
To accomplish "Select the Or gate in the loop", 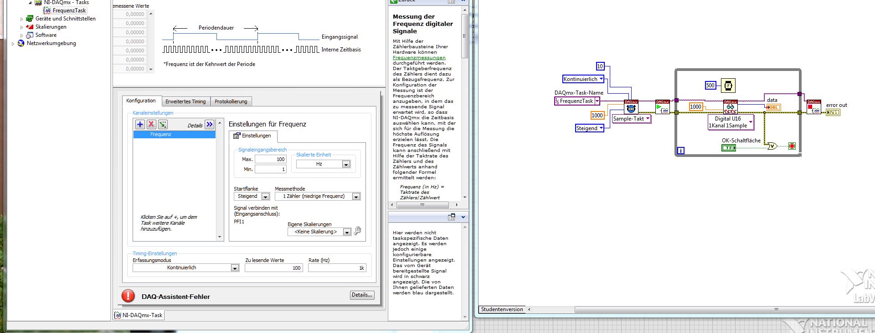I will point(772,146).
